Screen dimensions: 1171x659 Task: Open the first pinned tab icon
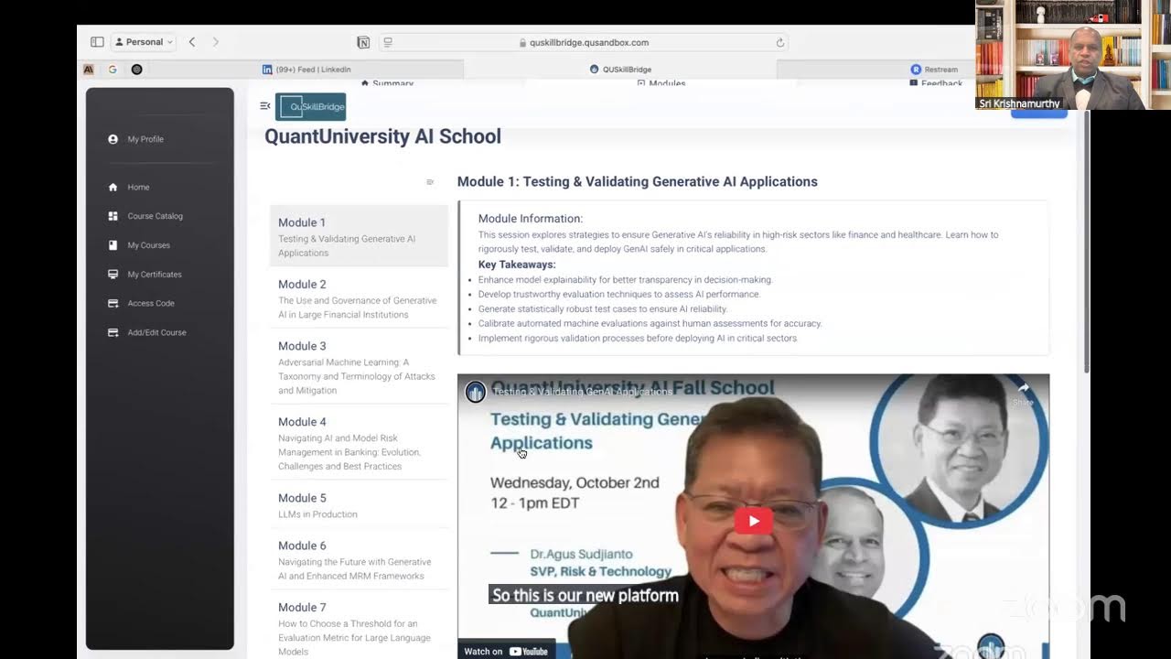(89, 69)
